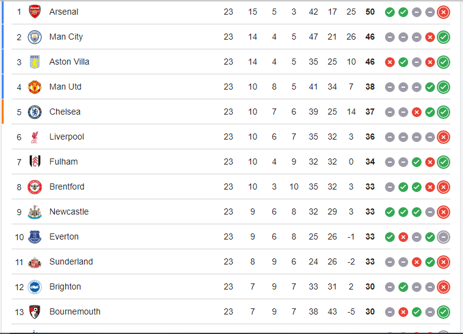The image size is (463, 334).
Task: Click the Arsenal club crest icon
Action: 34,12
